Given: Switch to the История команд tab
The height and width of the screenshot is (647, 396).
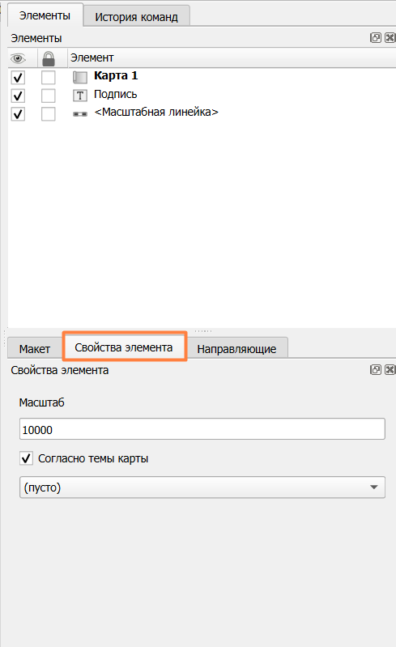Looking at the screenshot, I should [137, 17].
